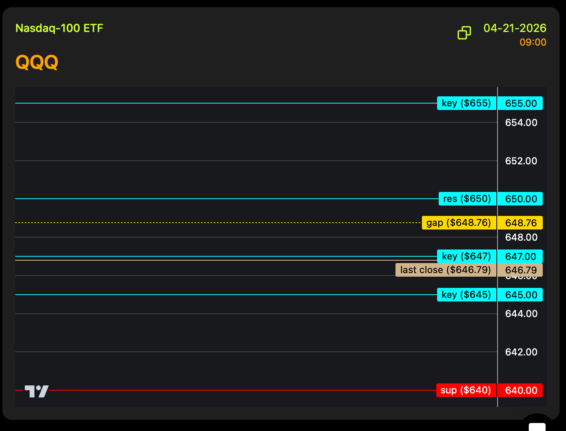This screenshot has height=431, width=566.
Task: Click the 645.00 cyan price tag
Action: (x=520, y=295)
